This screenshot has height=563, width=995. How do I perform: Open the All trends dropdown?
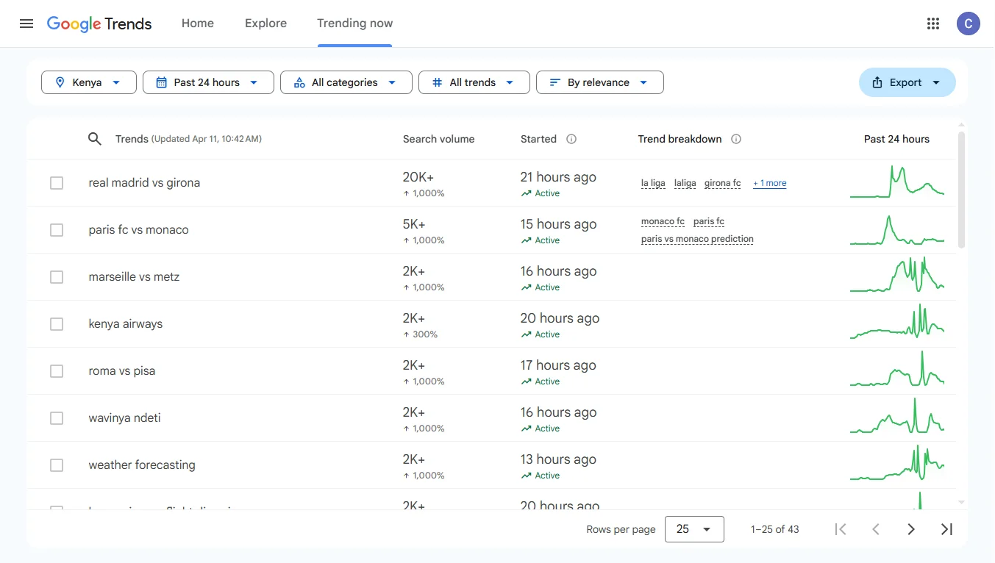474,82
